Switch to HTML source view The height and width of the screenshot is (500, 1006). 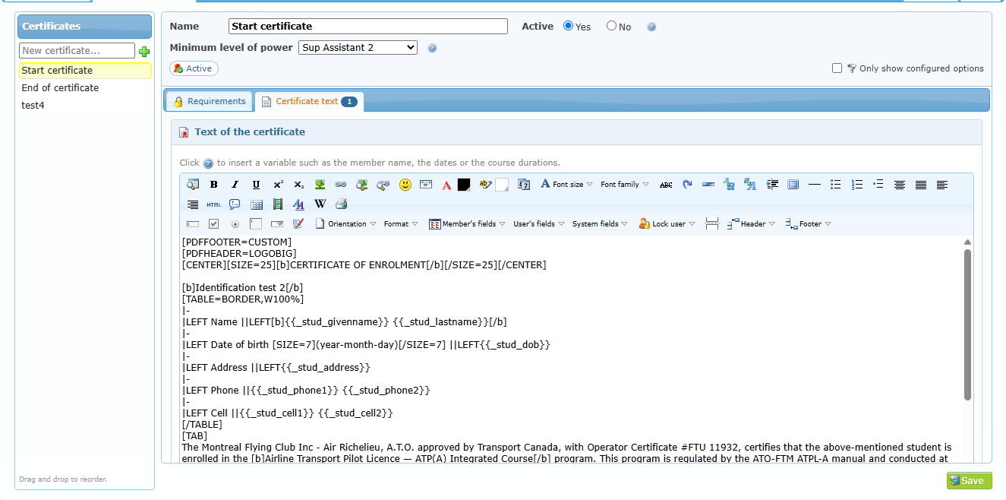point(214,204)
